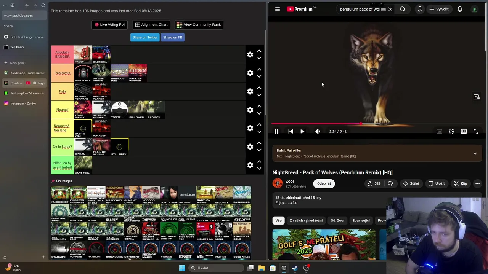Open the YouTube hamburger guide menu
This screenshot has width=488, height=274.
click(278, 9)
